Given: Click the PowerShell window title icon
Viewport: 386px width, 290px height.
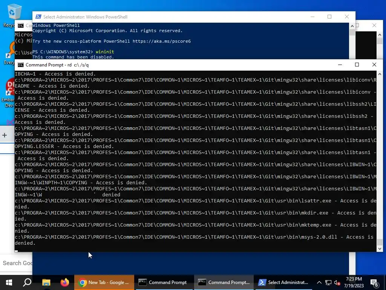Looking at the screenshot, I should (x=38, y=17).
